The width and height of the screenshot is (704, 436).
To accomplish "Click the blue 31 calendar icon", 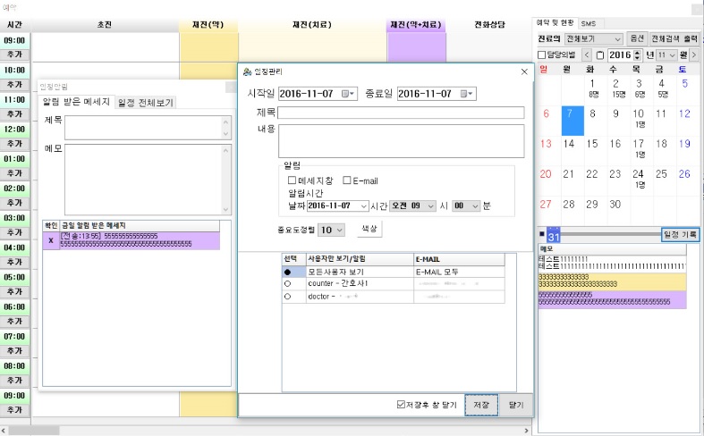I will point(553,235).
